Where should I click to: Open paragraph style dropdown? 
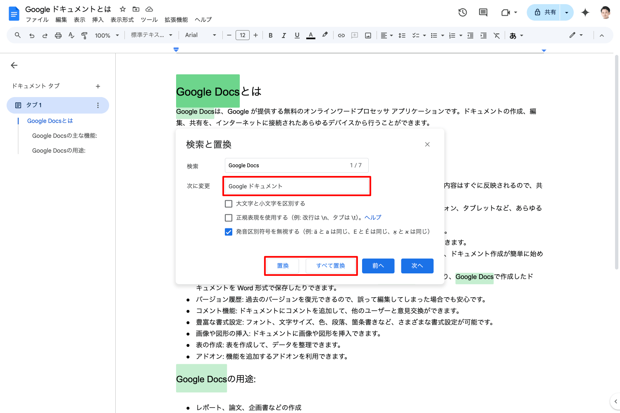(152, 36)
